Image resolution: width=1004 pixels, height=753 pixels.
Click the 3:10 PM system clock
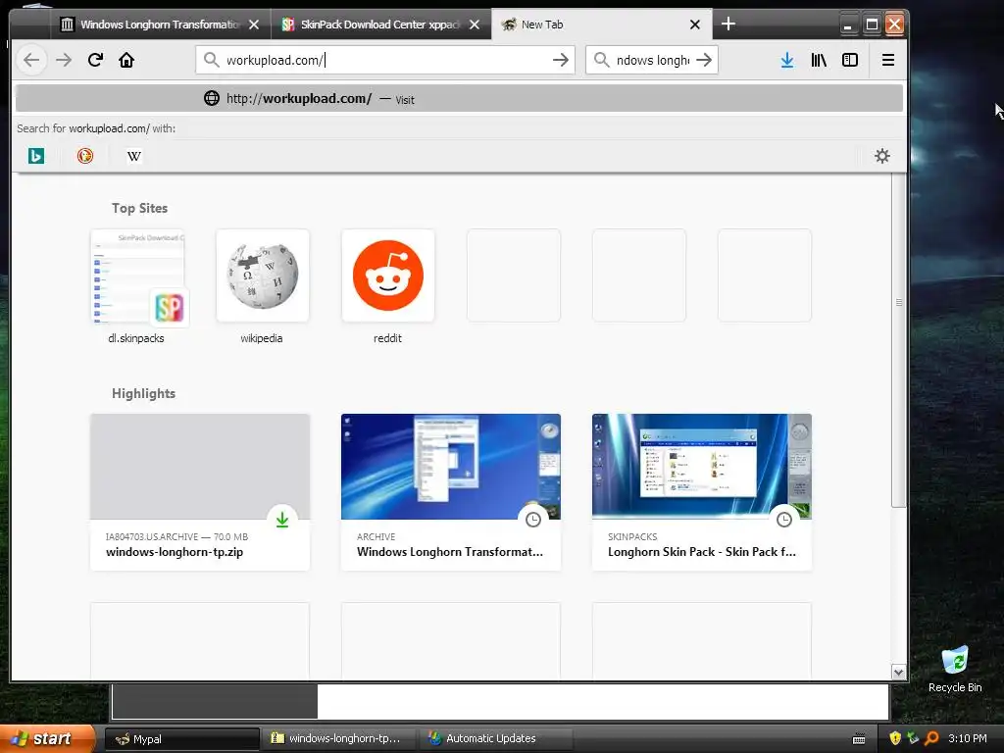968,738
